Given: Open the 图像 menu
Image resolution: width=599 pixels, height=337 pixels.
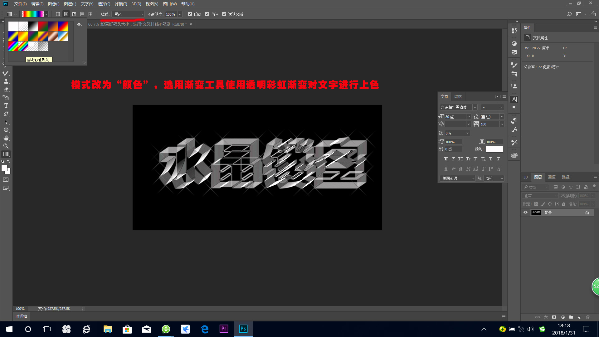Looking at the screenshot, I should pos(53,4).
